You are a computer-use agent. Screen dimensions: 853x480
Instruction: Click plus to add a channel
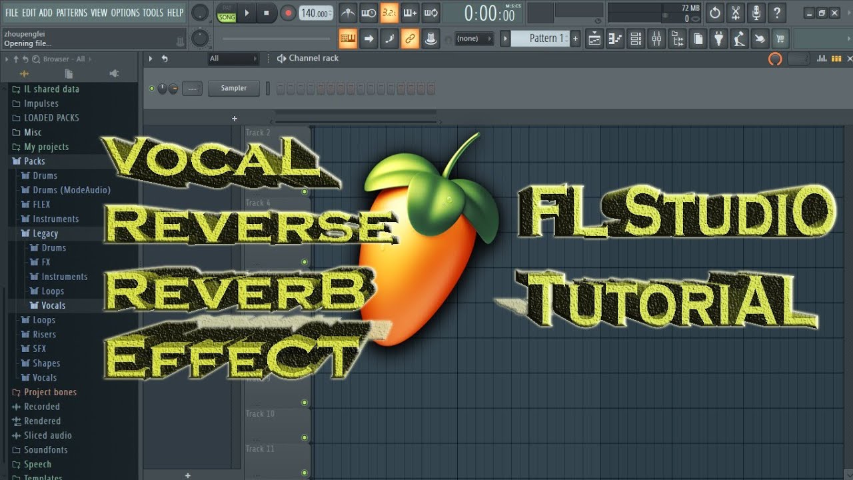235,119
